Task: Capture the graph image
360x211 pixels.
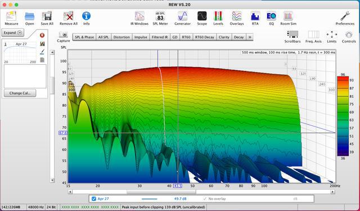Action: click(x=64, y=37)
